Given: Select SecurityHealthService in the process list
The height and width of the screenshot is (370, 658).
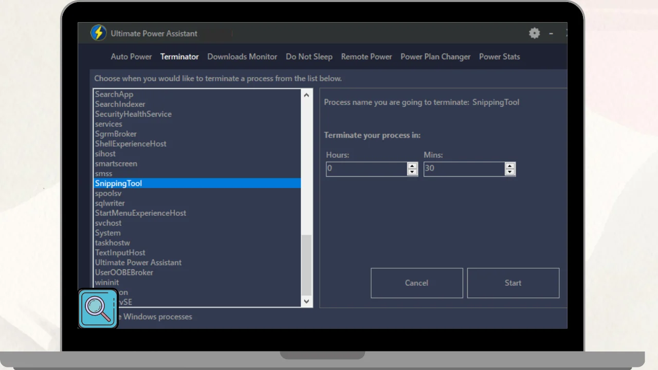Looking at the screenshot, I should [x=133, y=114].
